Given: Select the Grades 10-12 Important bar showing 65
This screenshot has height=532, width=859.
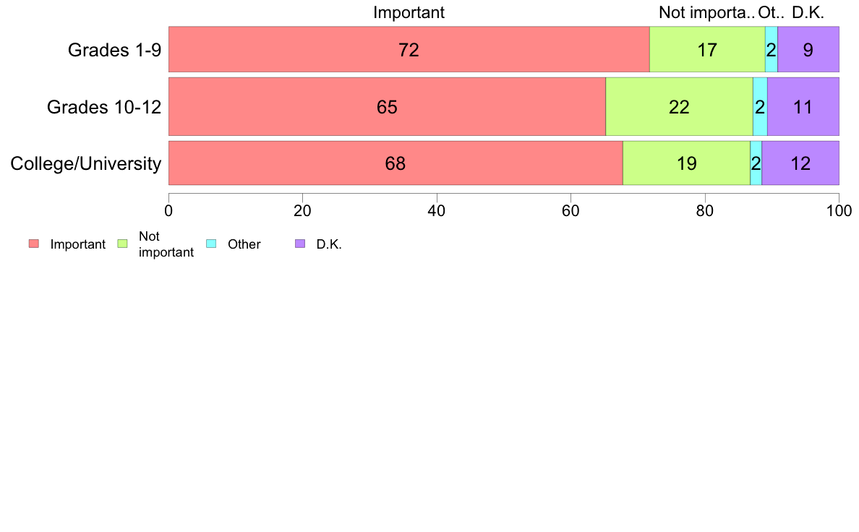Looking at the screenshot, I should pyautogui.click(x=388, y=106).
